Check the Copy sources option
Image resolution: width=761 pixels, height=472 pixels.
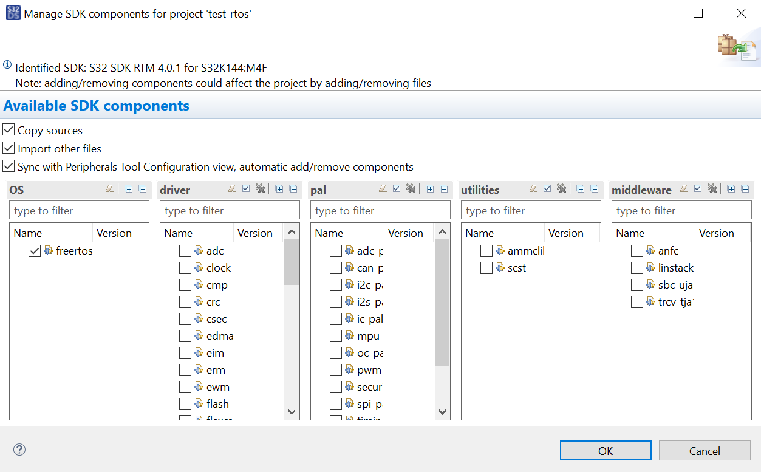9,129
